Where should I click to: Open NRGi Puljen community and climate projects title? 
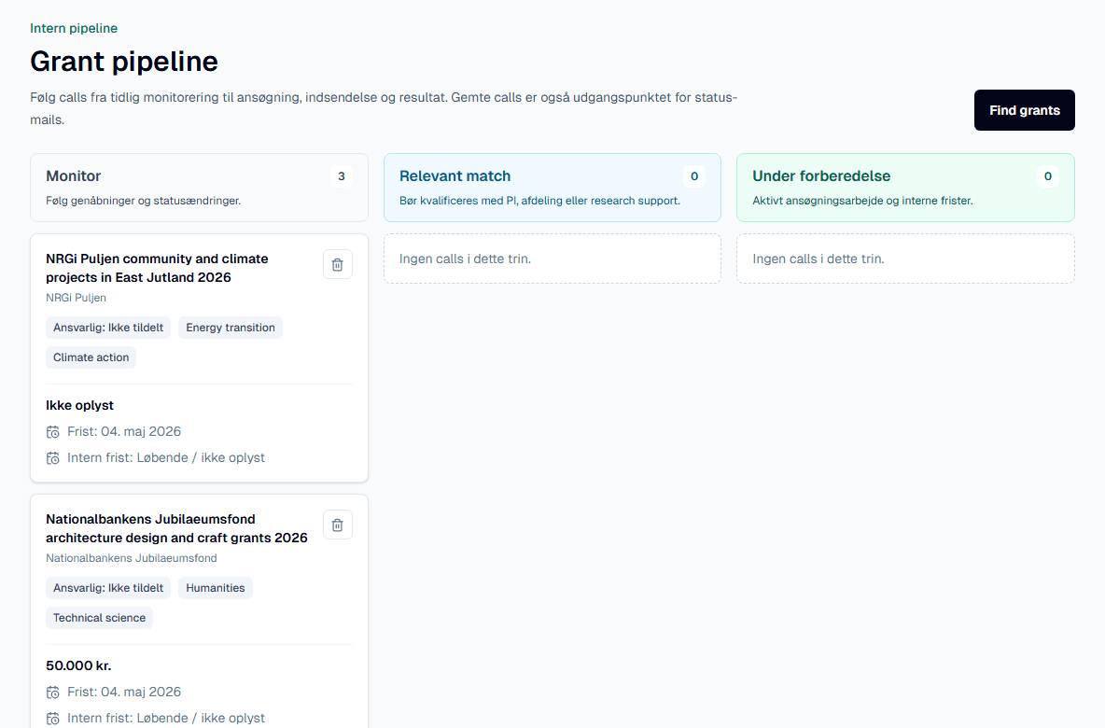157,268
